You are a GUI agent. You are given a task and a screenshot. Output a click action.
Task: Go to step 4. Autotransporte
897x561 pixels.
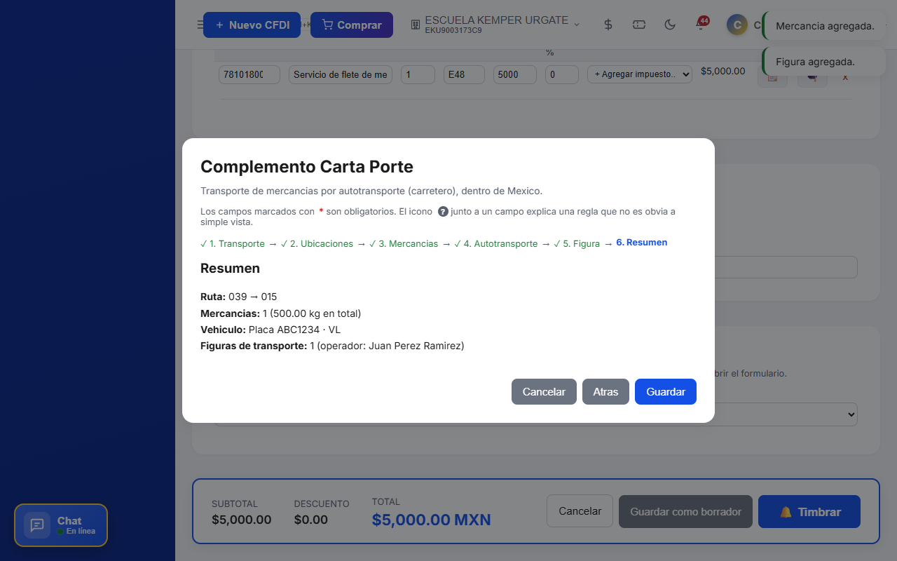pyautogui.click(x=496, y=244)
